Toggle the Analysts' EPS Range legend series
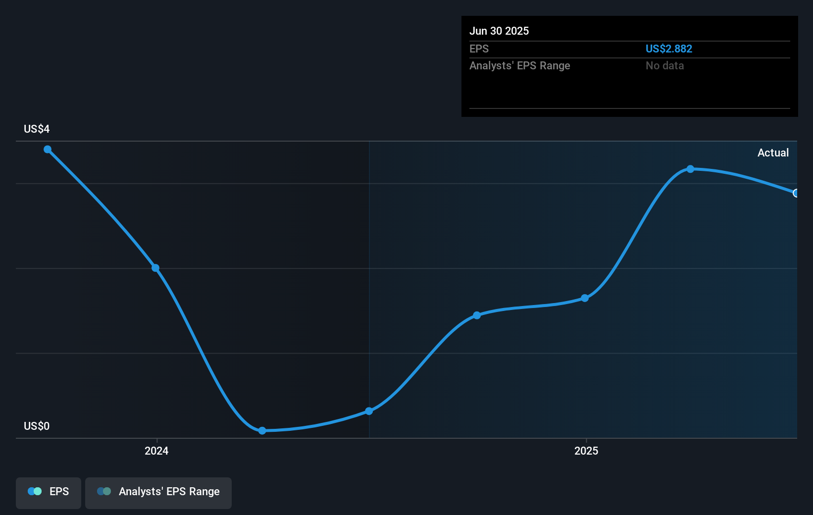This screenshot has width=813, height=515. 158,493
